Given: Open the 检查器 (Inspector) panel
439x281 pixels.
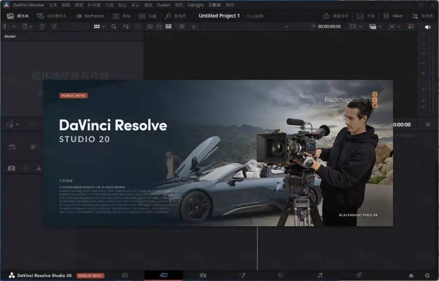Looking at the screenshot, I should pos(422,16).
